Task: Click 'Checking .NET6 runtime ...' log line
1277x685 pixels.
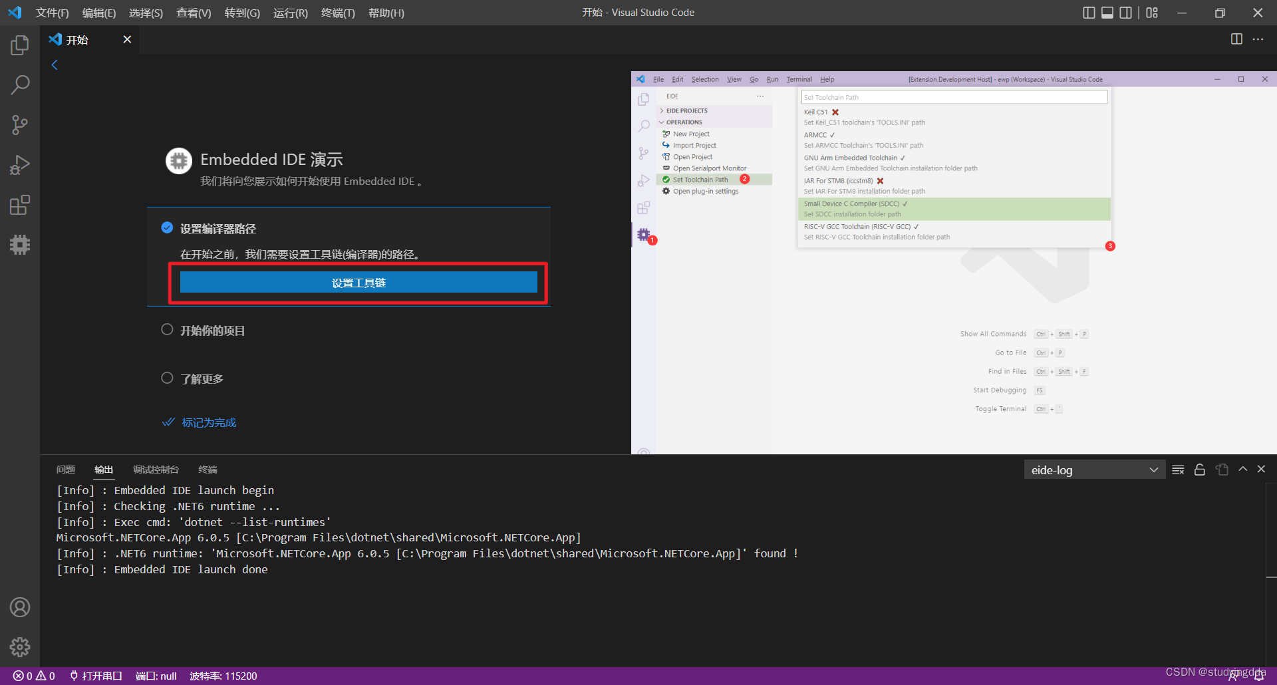Action: pyautogui.click(x=168, y=506)
